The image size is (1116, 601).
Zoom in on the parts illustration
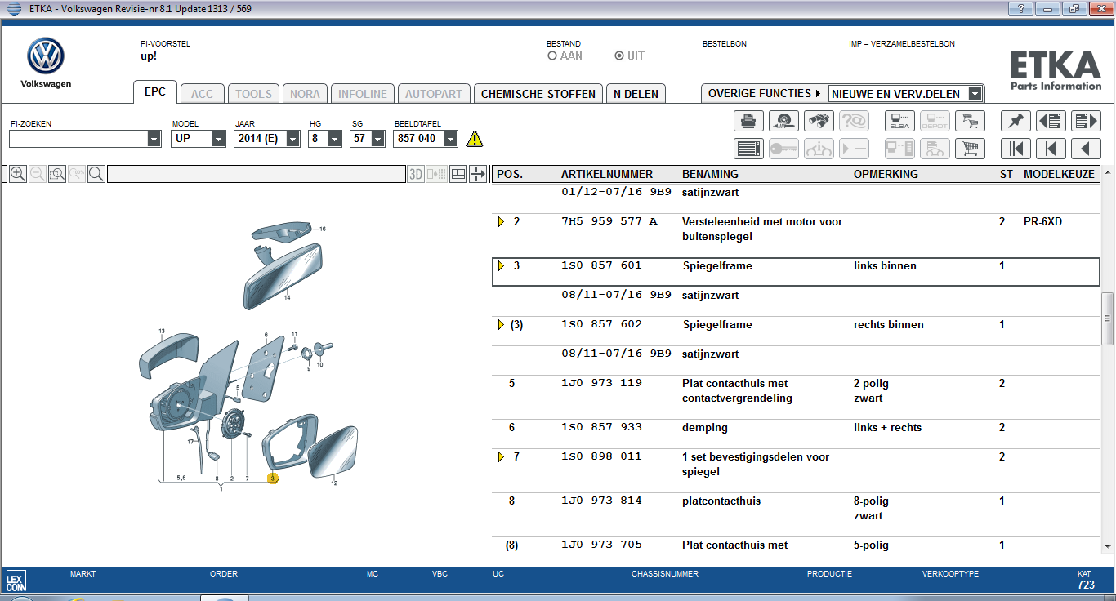click(17, 174)
